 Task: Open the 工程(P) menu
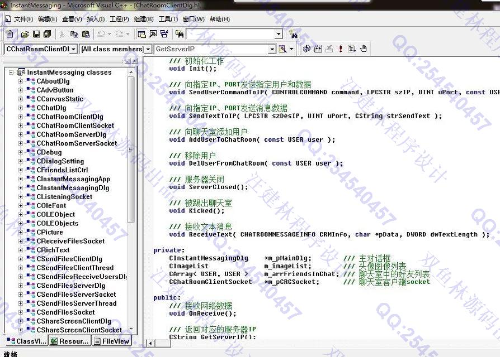(119, 20)
